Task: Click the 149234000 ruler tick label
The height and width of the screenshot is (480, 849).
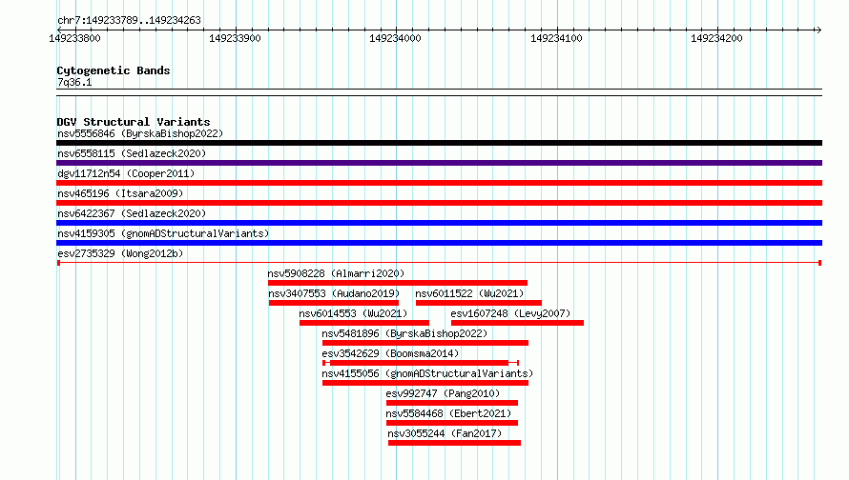Action: point(395,38)
